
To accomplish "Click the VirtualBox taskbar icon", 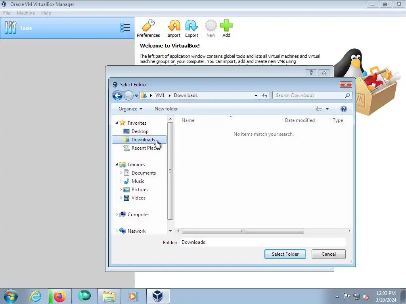I will tap(158, 296).
